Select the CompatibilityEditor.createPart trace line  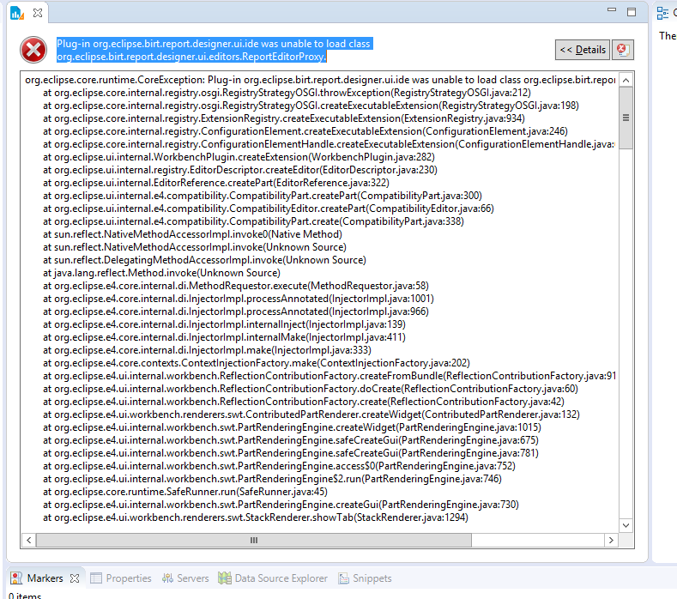click(268, 209)
